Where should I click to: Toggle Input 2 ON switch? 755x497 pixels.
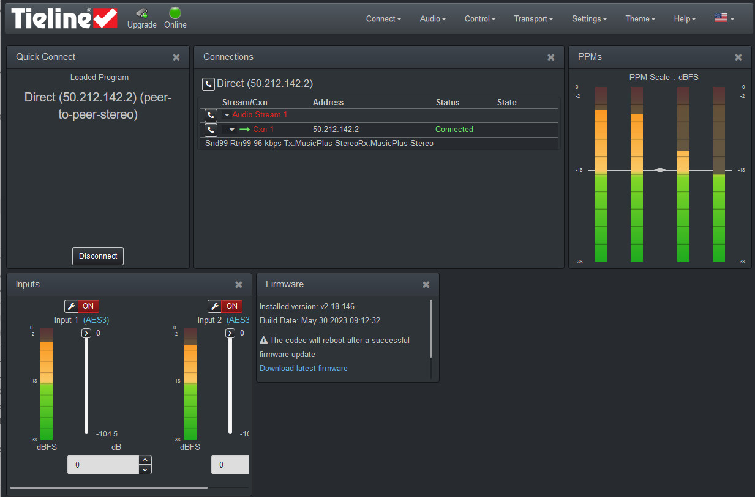click(x=231, y=306)
